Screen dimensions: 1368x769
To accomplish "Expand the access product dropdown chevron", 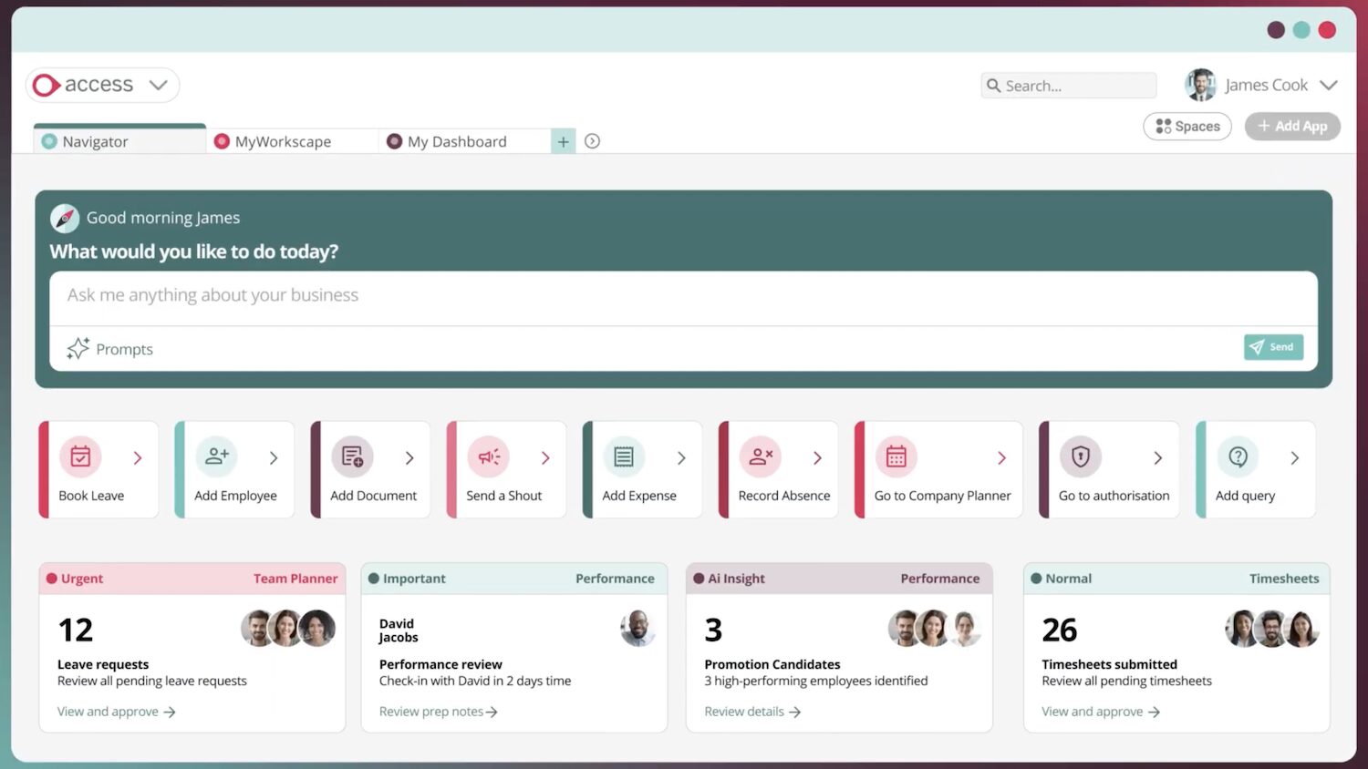I will pyautogui.click(x=159, y=85).
